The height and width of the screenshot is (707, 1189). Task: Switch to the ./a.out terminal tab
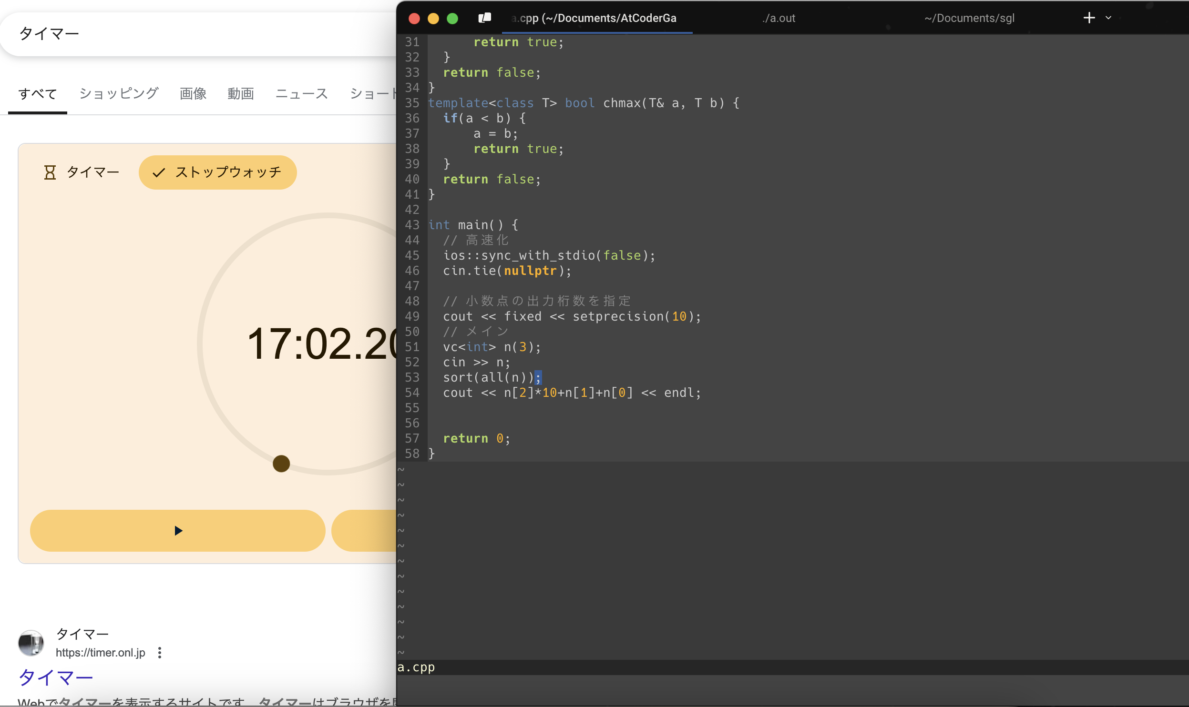(779, 18)
